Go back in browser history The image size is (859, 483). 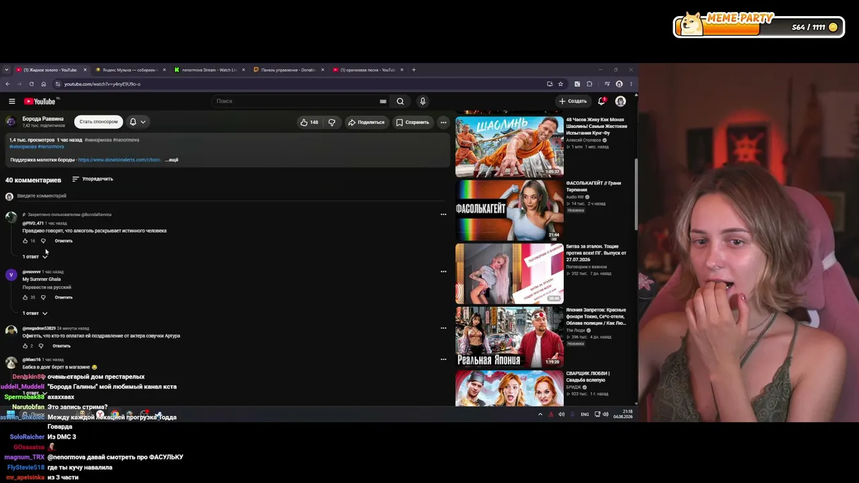click(x=7, y=84)
